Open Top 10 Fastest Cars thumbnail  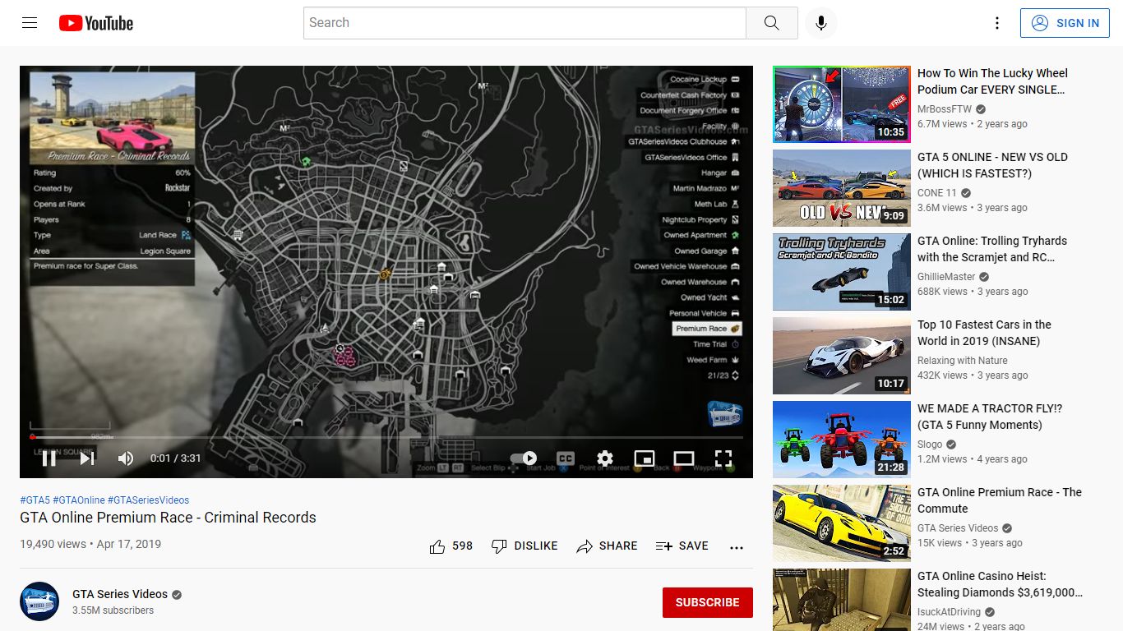pos(842,356)
